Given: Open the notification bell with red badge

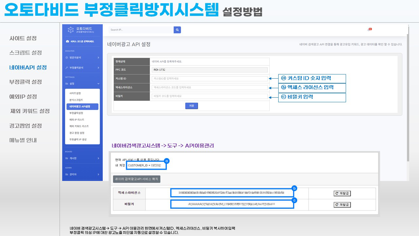Looking at the screenshot, I should tap(369, 29).
